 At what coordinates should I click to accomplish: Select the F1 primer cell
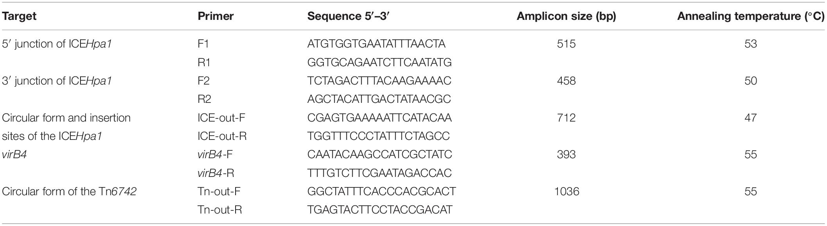click(x=203, y=44)
